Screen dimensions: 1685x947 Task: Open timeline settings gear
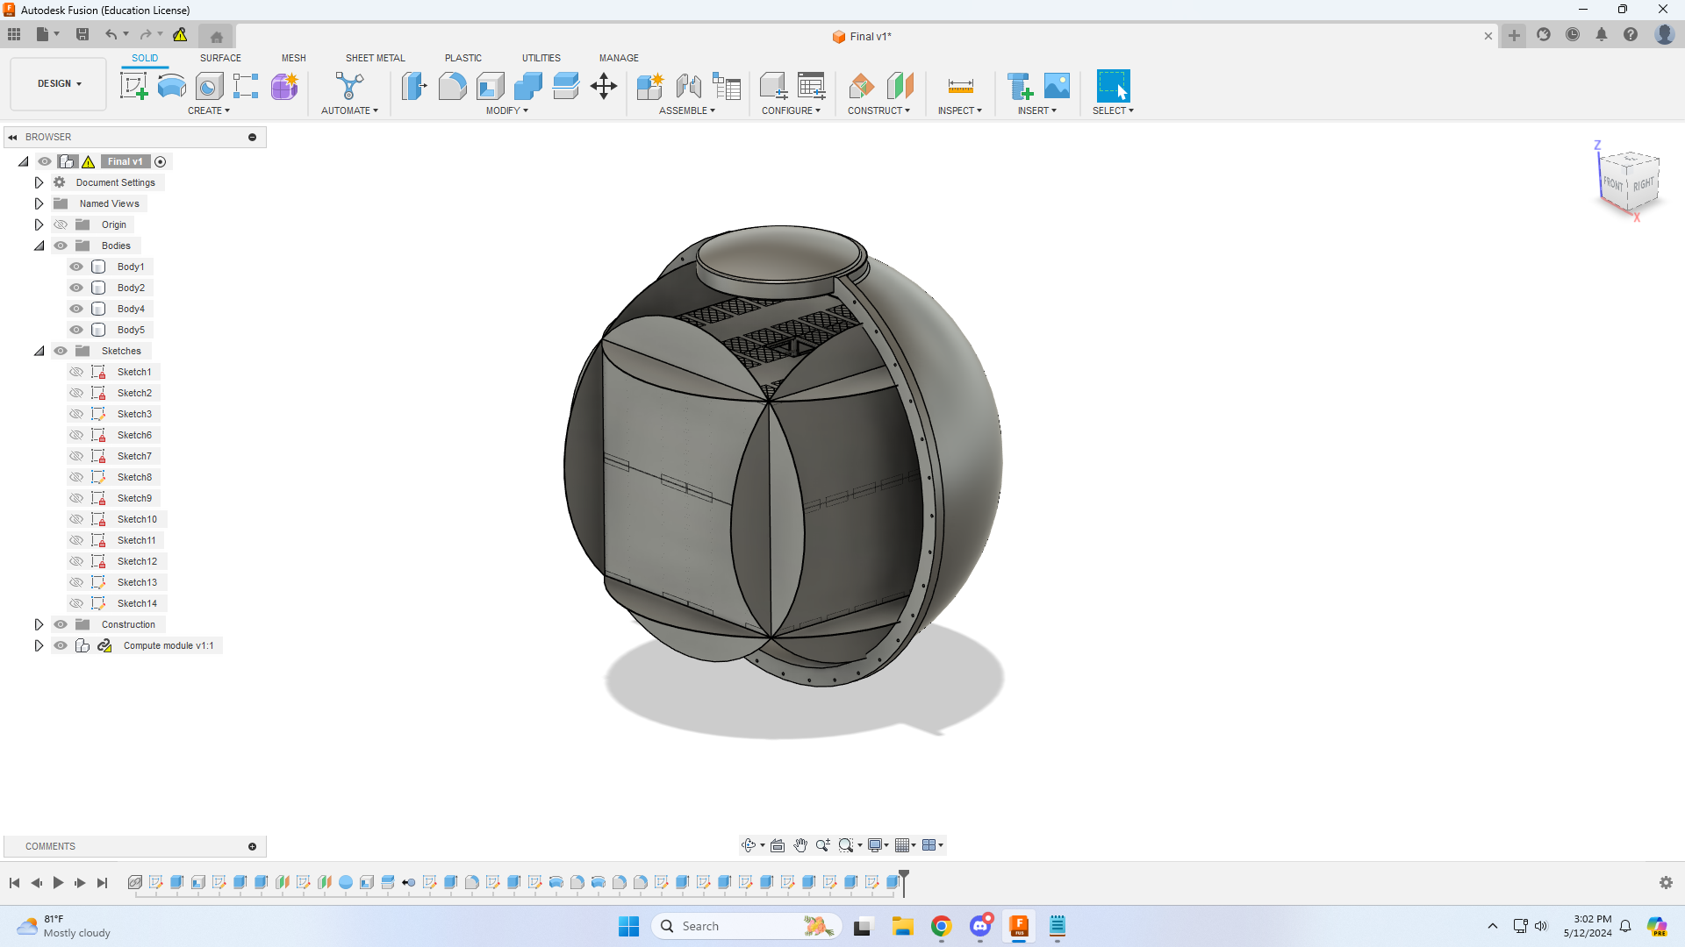tap(1666, 883)
